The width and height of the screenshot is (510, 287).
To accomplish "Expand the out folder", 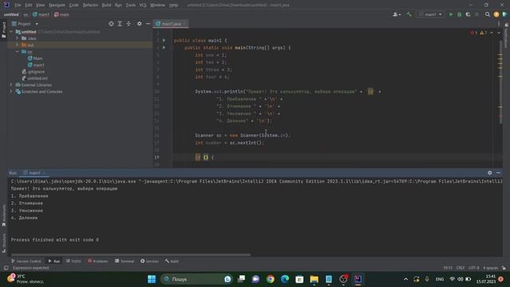I will [18, 45].
